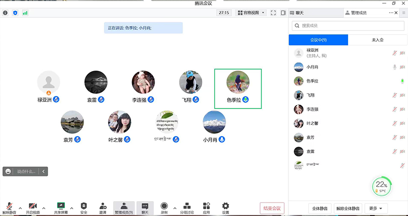Enter fullscreen using the top bar icon
The image size is (408, 216).
coord(273,13)
